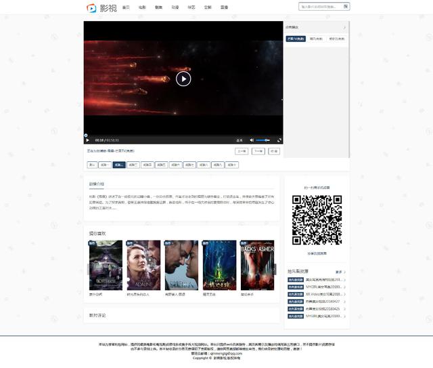Select the highlighted 视频二 episode button

[119, 165]
